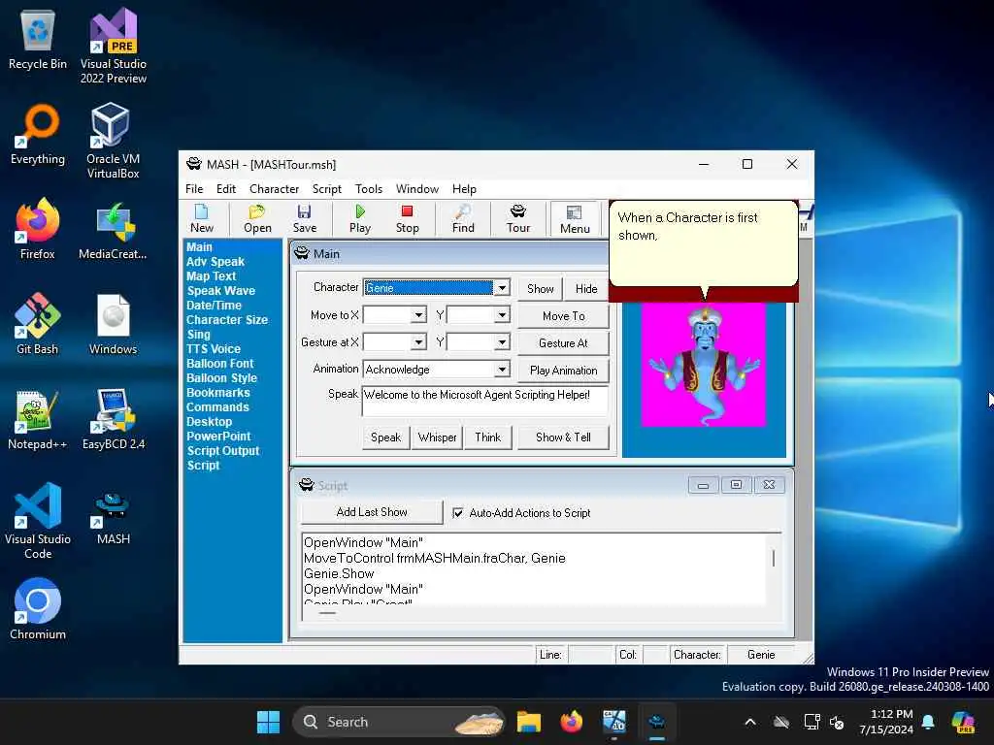The image size is (994, 745).
Task: Select Visual Studio Code desktop icon
Action: click(38, 521)
